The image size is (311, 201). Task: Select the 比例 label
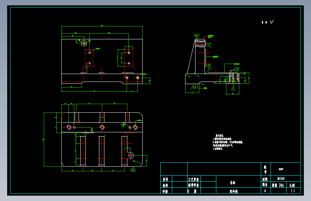pos(292,185)
